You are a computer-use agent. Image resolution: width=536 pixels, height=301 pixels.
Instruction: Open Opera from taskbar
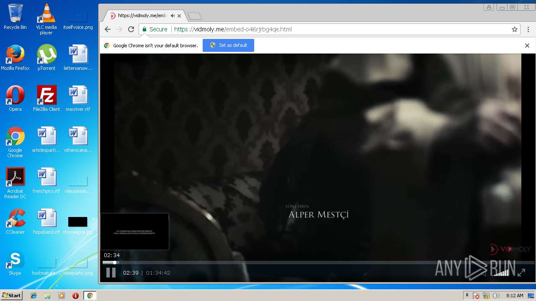pos(75,296)
